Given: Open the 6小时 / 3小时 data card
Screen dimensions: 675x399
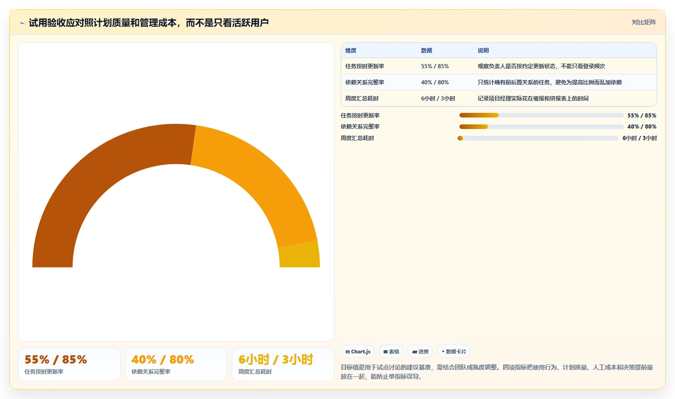Looking at the screenshot, I should tap(283, 364).
